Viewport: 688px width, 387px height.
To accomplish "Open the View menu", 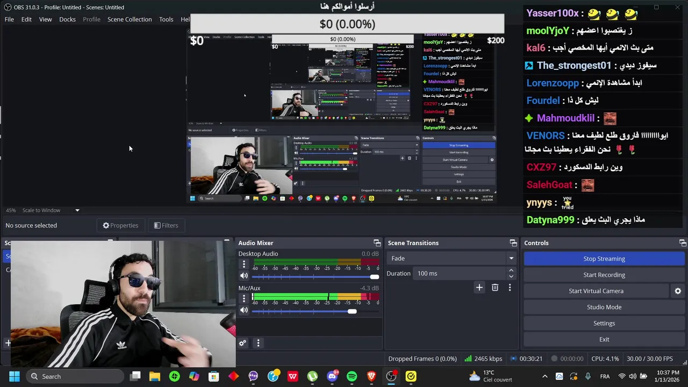I will (x=45, y=19).
